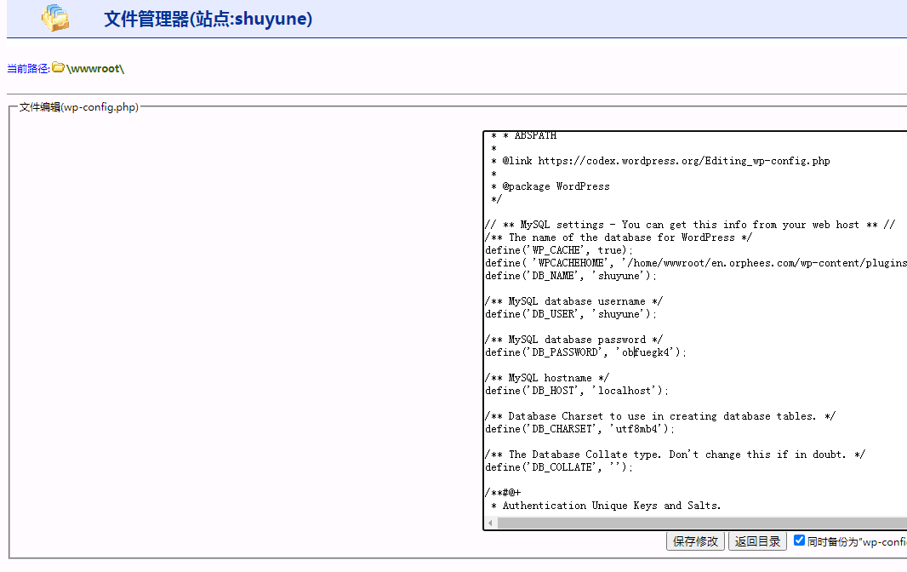Toggle the 同时备份为 backup checkbox

800,541
